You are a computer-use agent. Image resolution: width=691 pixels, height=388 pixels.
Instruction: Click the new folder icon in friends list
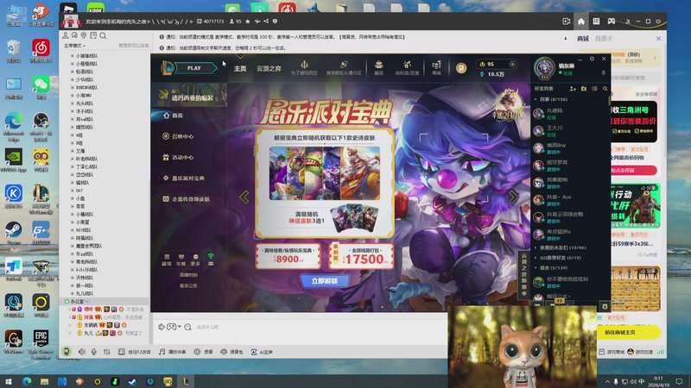(584, 89)
